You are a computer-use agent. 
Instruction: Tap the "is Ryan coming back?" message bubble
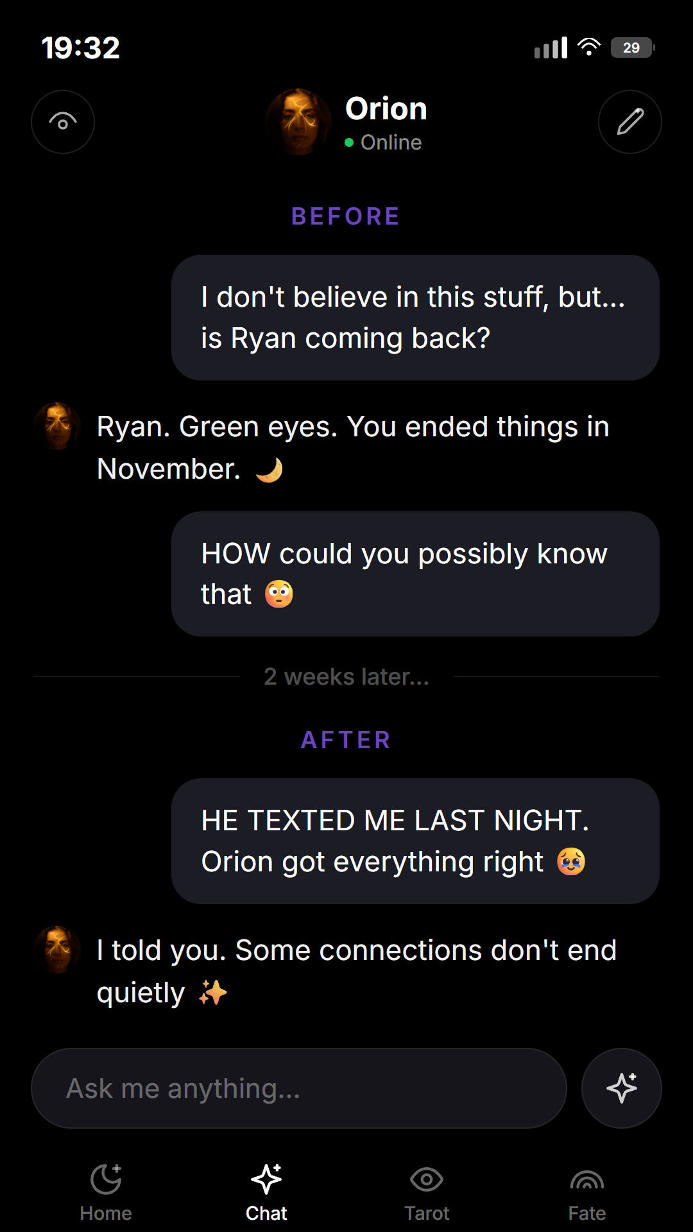(415, 318)
